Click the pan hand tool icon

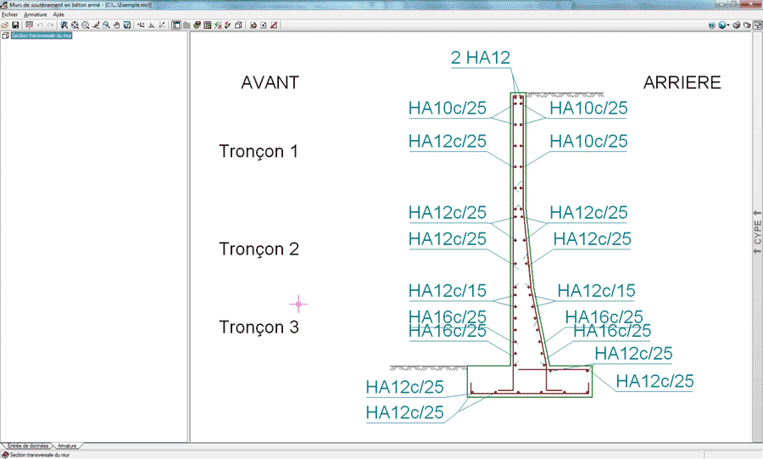(x=117, y=25)
